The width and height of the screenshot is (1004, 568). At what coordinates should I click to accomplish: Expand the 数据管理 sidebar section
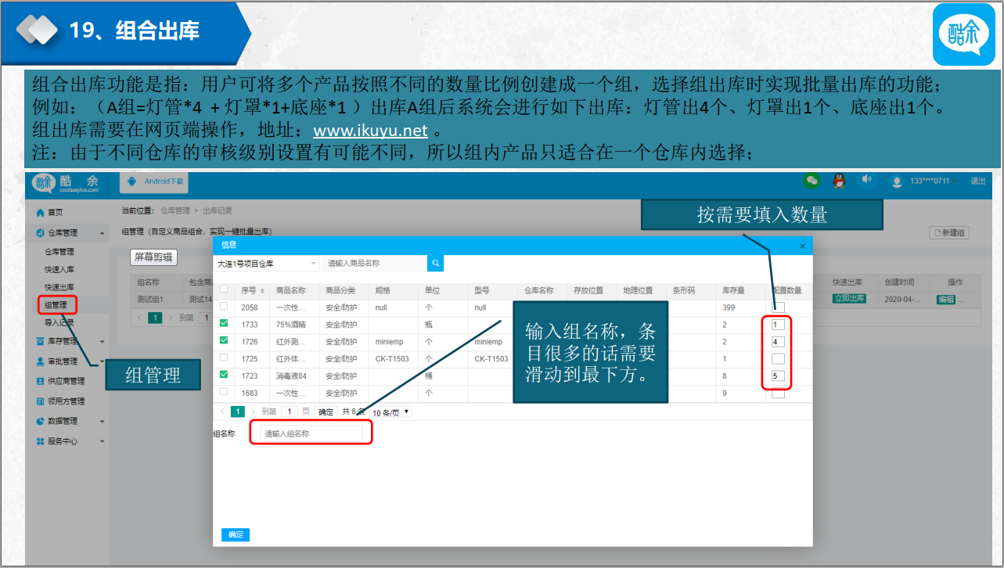pos(102,421)
